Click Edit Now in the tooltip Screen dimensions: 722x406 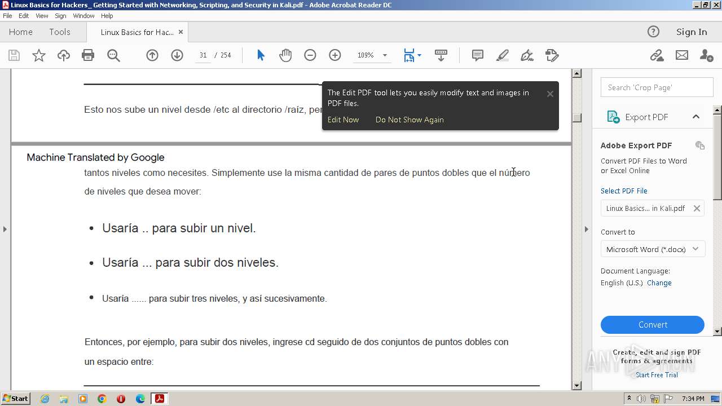pyautogui.click(x=343, y=120)
